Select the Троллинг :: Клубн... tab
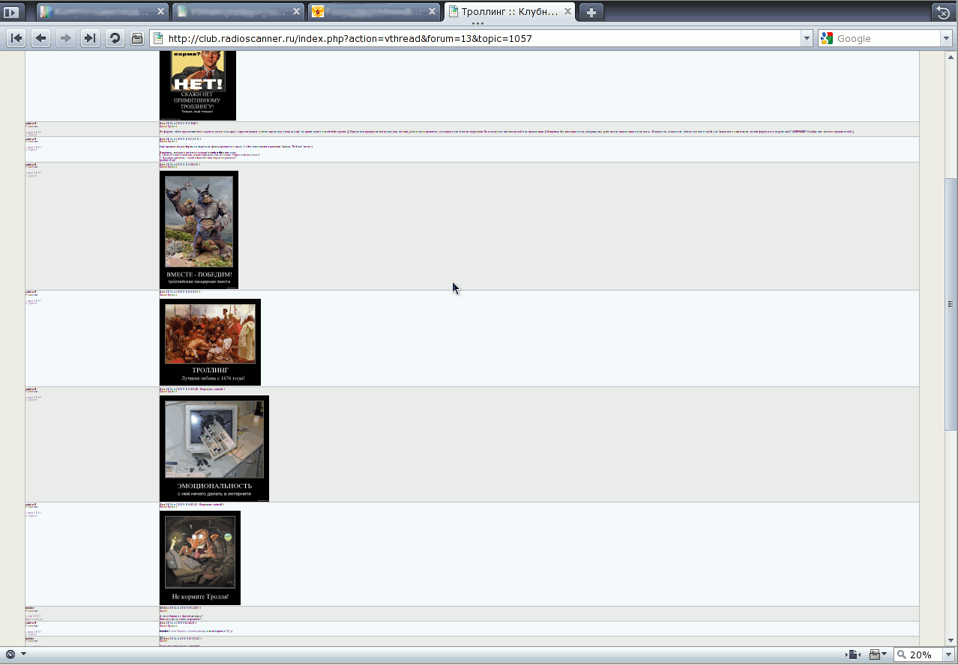Viewport: 958px width, 665px height. (x=510, y=12)
